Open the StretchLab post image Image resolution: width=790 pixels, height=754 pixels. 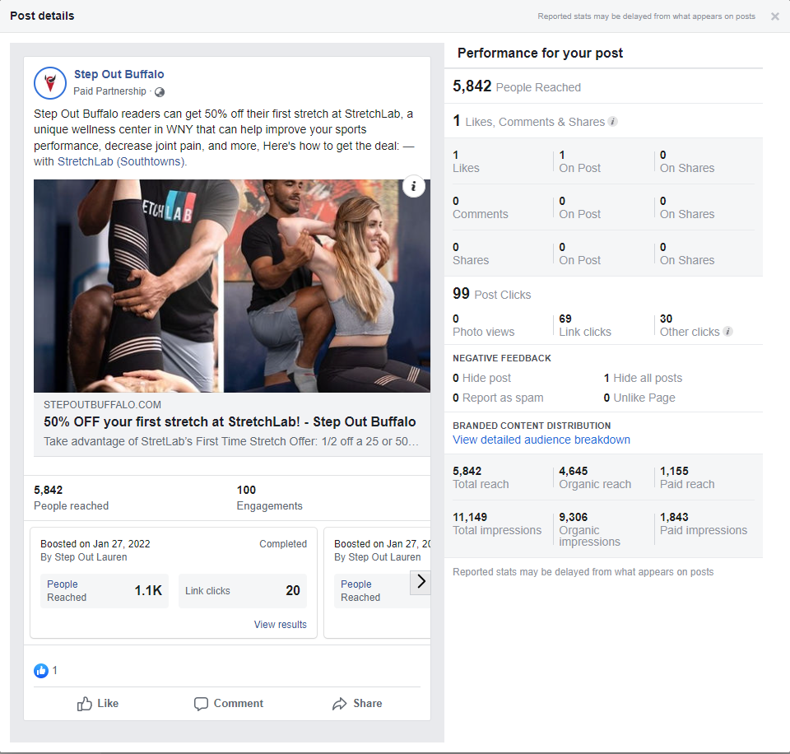pos(232,286)
